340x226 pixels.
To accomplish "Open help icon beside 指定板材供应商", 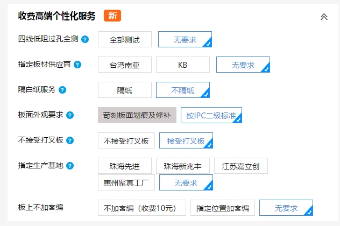I will pyautogui.click(x=77, y=65).
